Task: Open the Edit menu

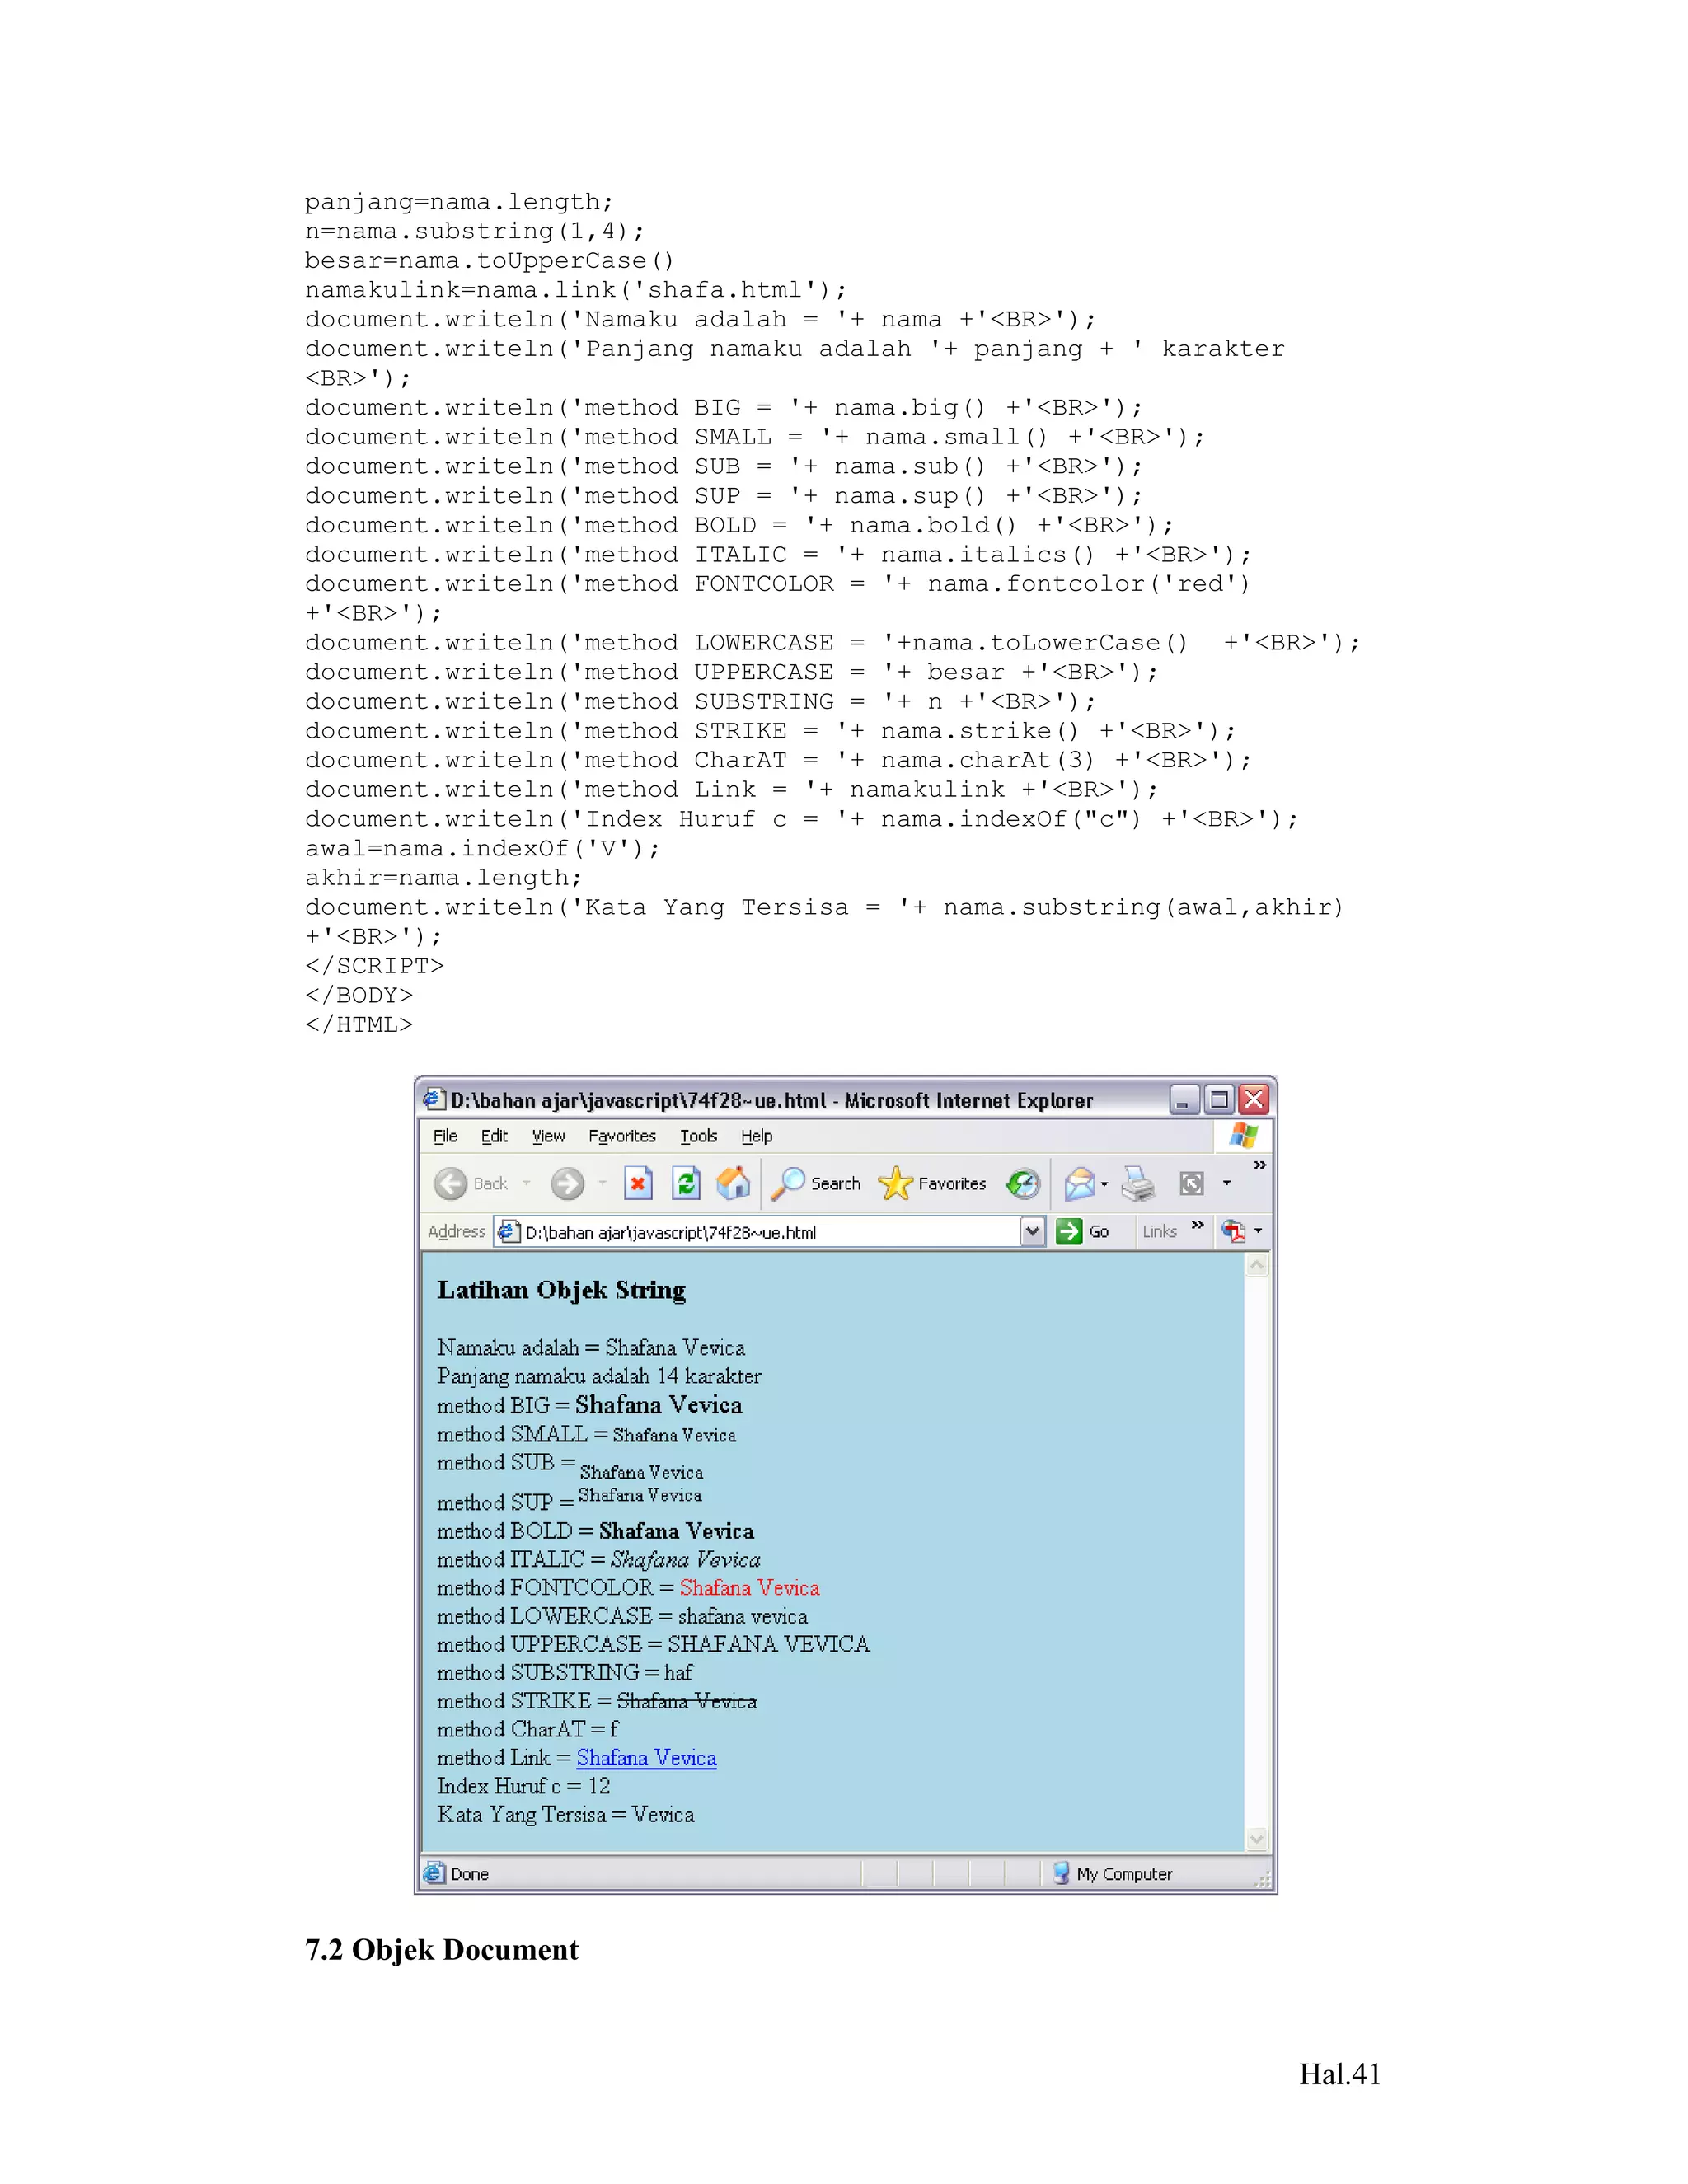Action: (x=494, y=1136)
